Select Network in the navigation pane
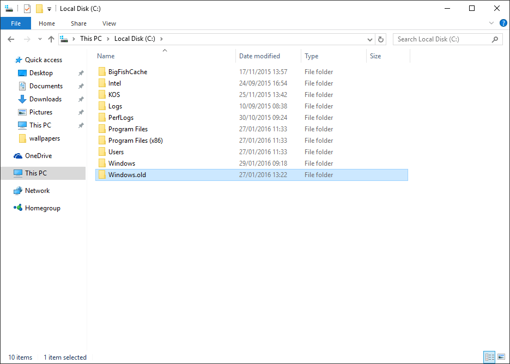Screen dimensions: 510x364 pos(37,191)
